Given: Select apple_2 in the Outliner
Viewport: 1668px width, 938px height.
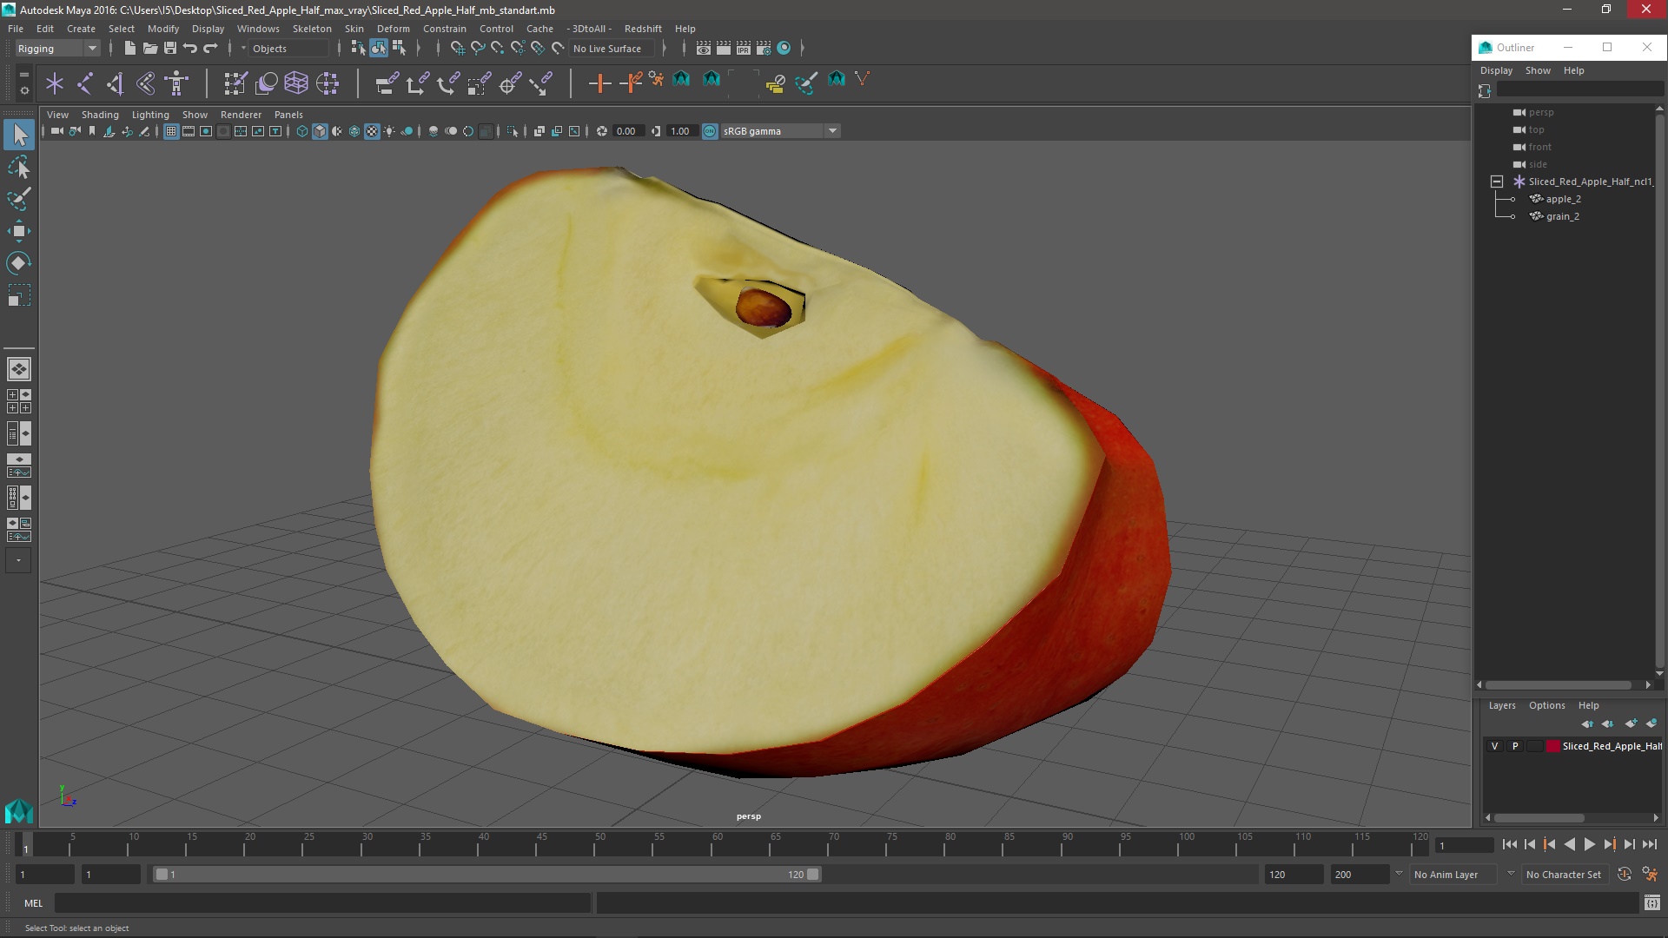Looking at the screenshot, I should (1563, 199).
